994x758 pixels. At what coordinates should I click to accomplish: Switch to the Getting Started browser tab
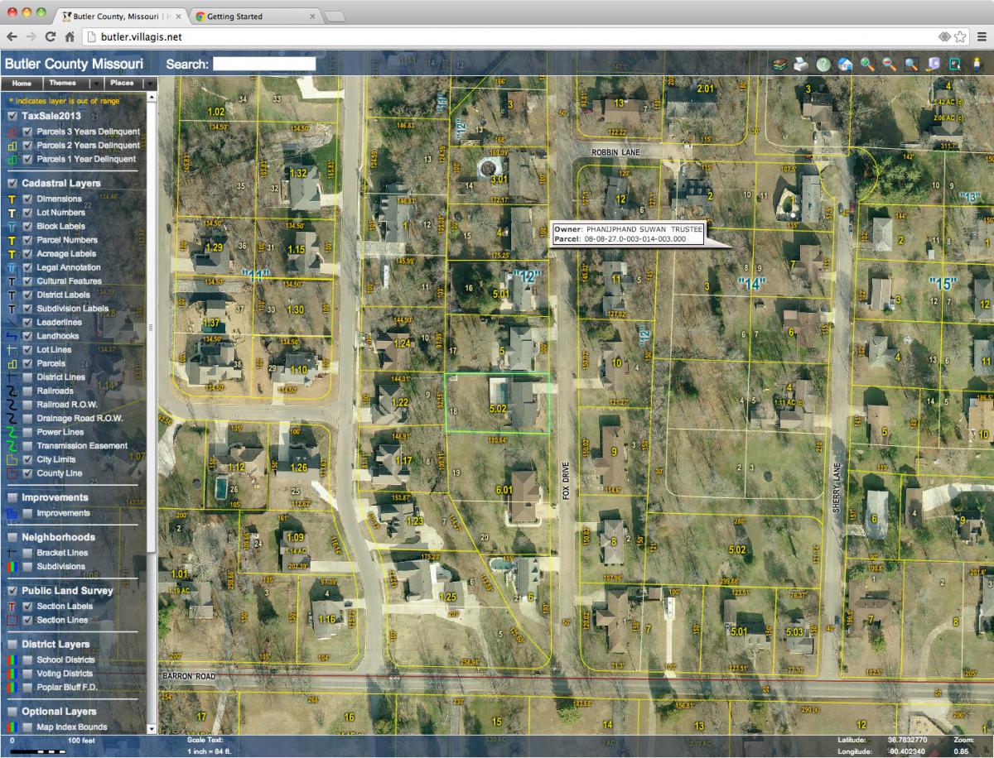point(247,17)
